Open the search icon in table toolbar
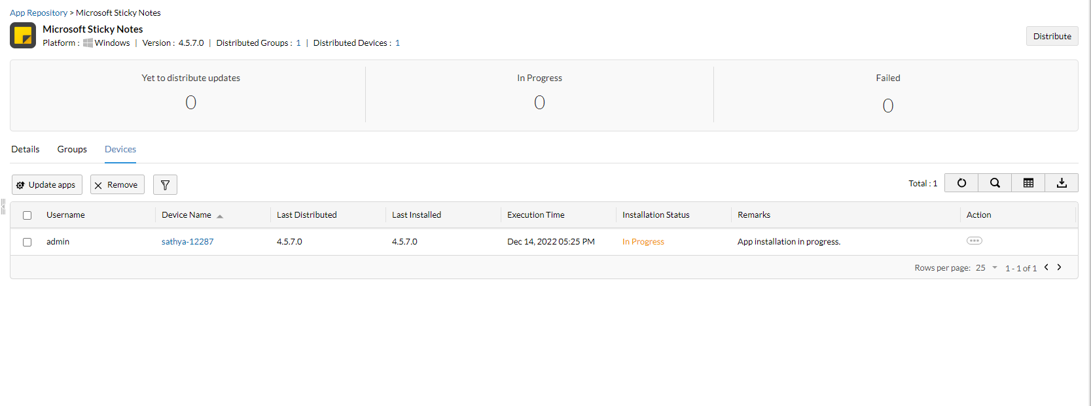 point(995,183)
